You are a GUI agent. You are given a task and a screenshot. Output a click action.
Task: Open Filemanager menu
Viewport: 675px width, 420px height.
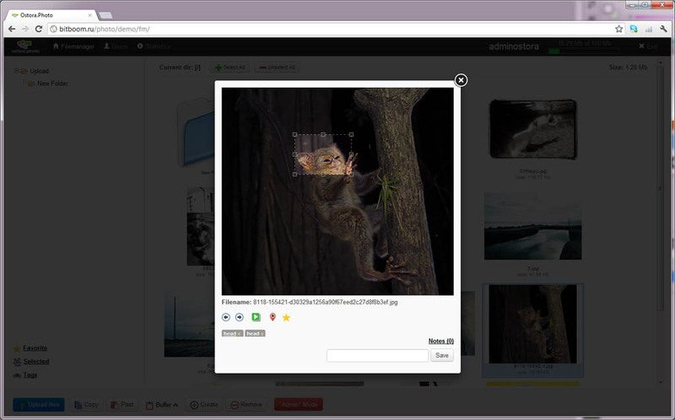click(73, 46)
